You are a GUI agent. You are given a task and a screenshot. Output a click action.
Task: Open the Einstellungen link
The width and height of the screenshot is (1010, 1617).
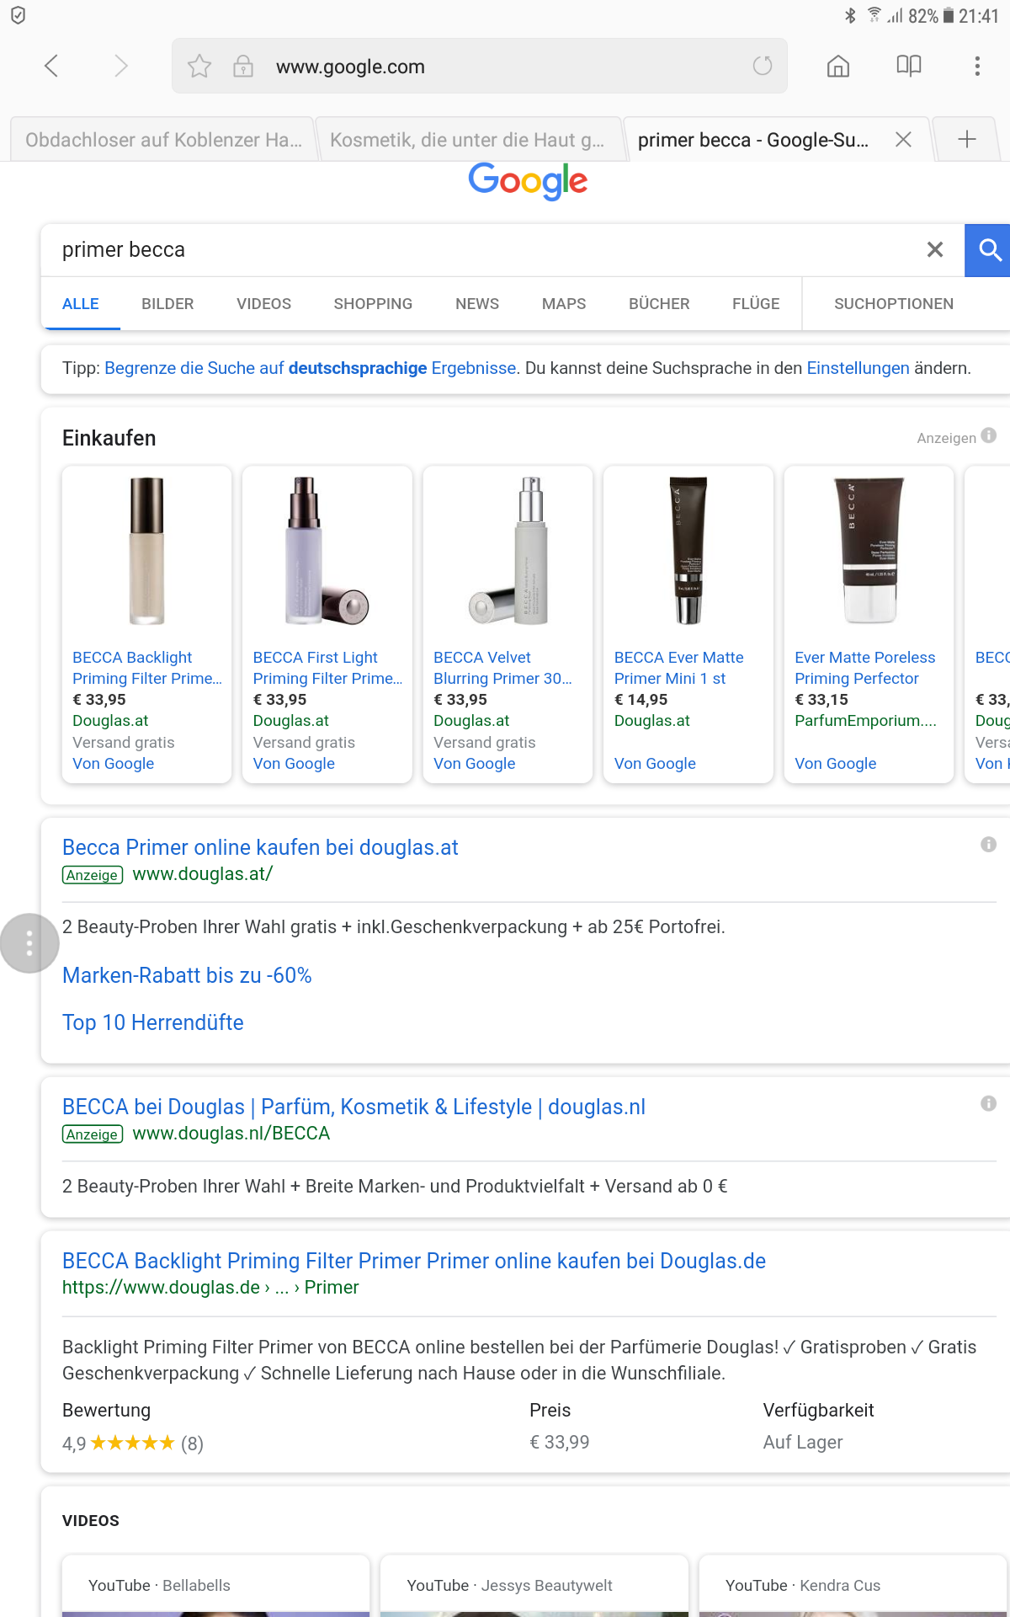858,368
